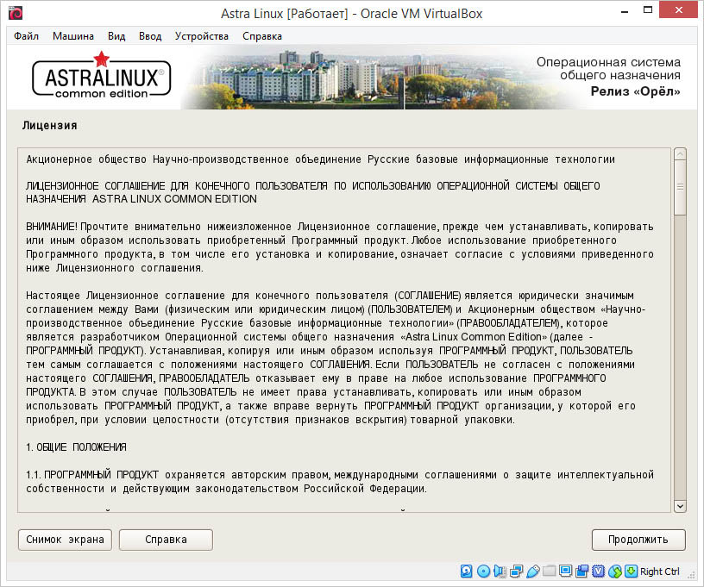This screenshot has height=587, width=704.
Task: Click the '1. ОБЩИЕ ПОЛОЖЕНИЯ' section heading
Action: click(76, 447)
